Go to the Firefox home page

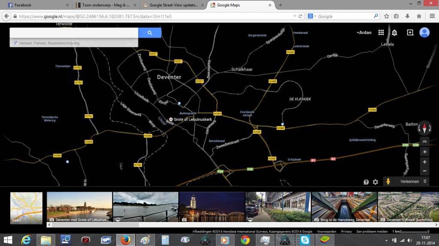419,16
